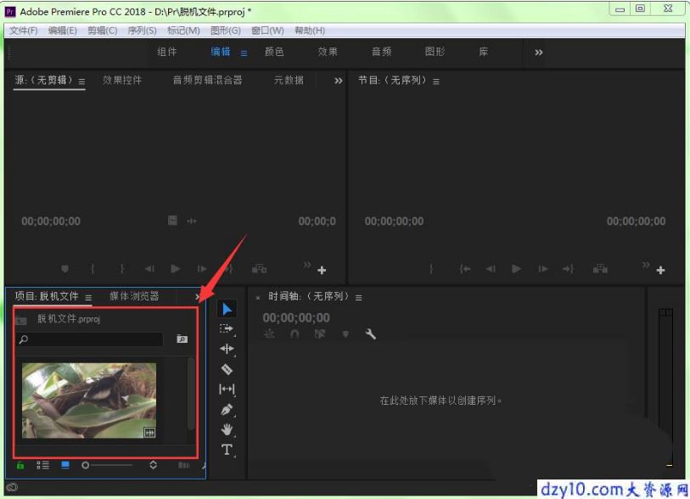The height and width of the screenshot is (499, 690).
Task: Open 编辑(E) menu
Action: point(63,31)
